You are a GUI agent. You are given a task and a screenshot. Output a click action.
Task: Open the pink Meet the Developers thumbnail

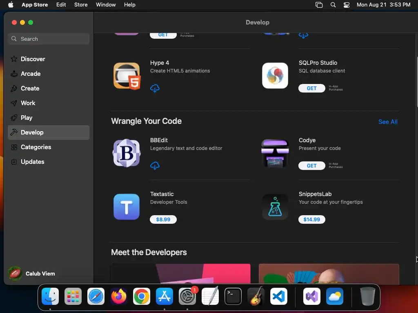click(180, 273)
